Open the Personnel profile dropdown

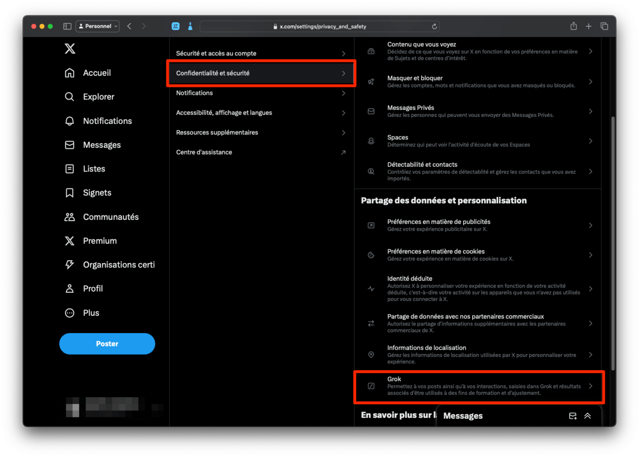click(x=98, y=26)
